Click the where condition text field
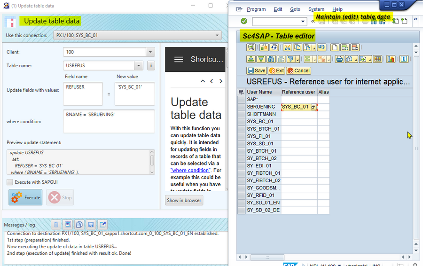Viewport: 423px width, 266px height. point(109,122)
